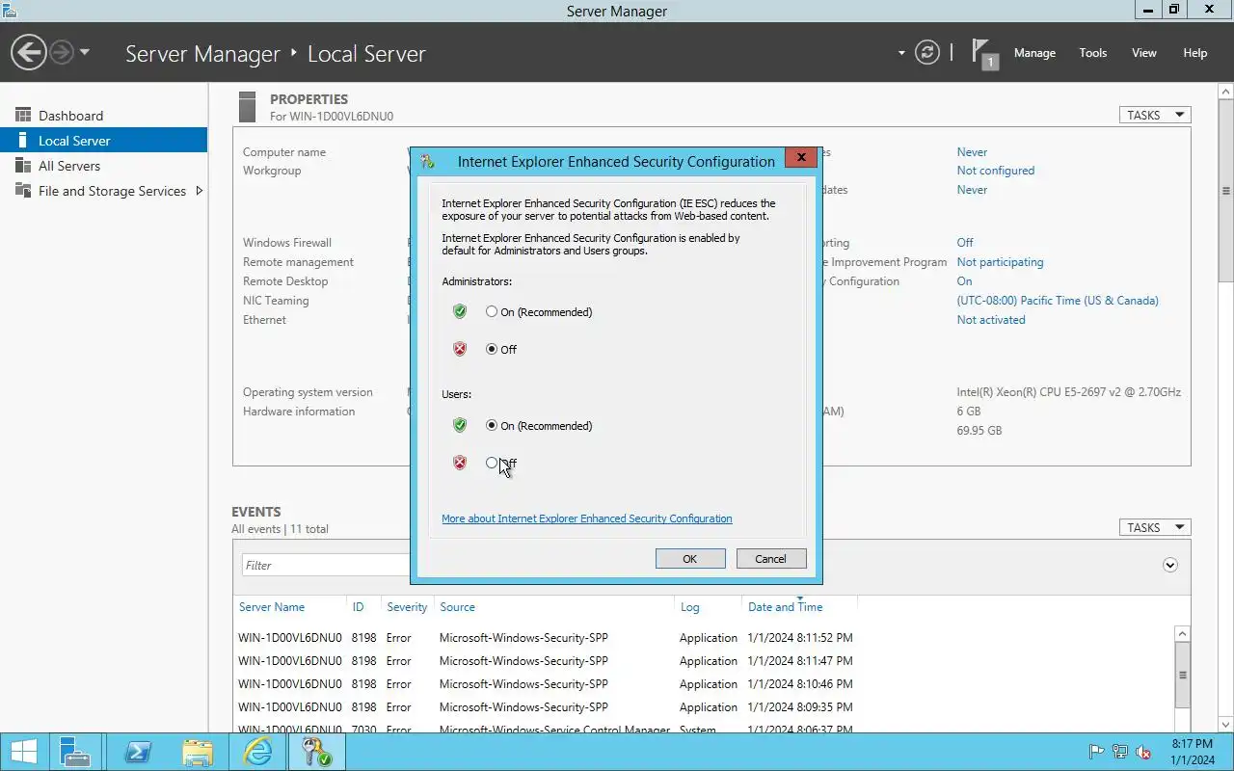Confirm the dialog with OK
Viewport: 1234px width, 771px height.
click(690, 559)
